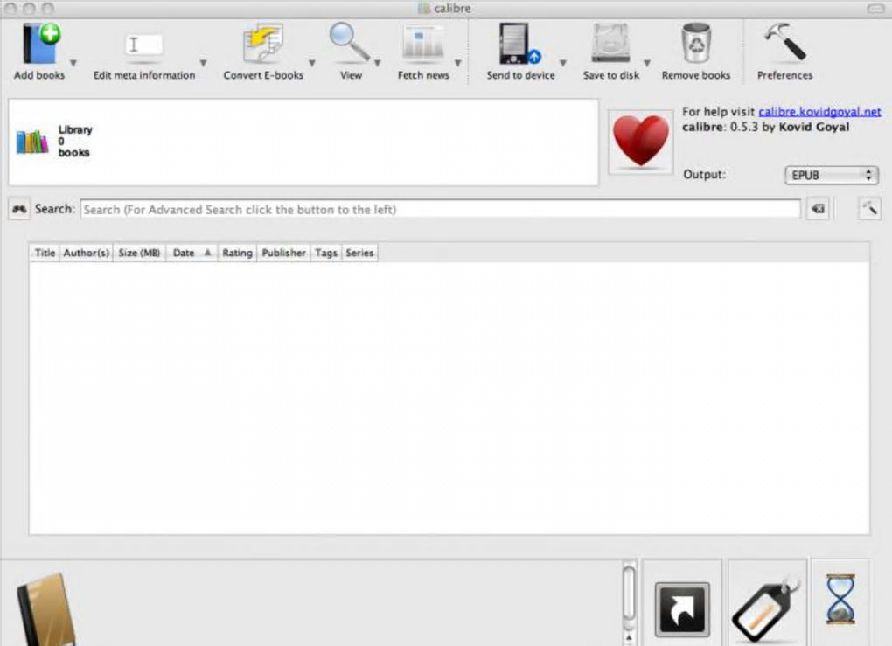
Task: Expand Save to disk dropdown arrow
Action: point(647,63)
